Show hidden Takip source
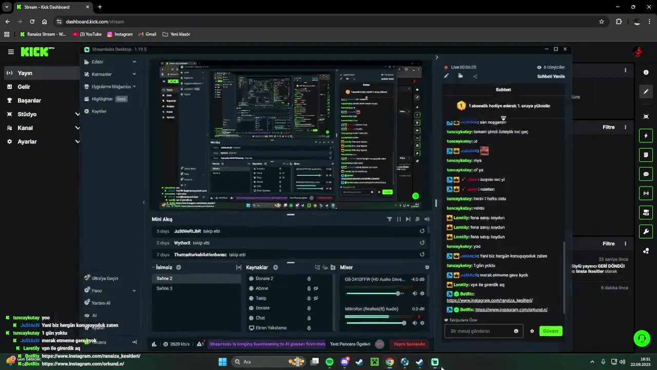Screen dimensions: 657x370 pyautogui.click(x=316, y=298)
